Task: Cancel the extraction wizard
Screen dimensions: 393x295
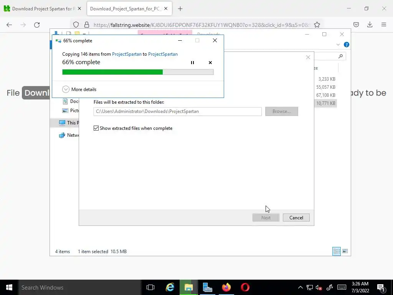Action: coord(296,217)
